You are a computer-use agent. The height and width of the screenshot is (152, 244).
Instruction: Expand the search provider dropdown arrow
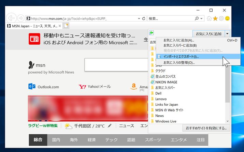tap(202, 18)
